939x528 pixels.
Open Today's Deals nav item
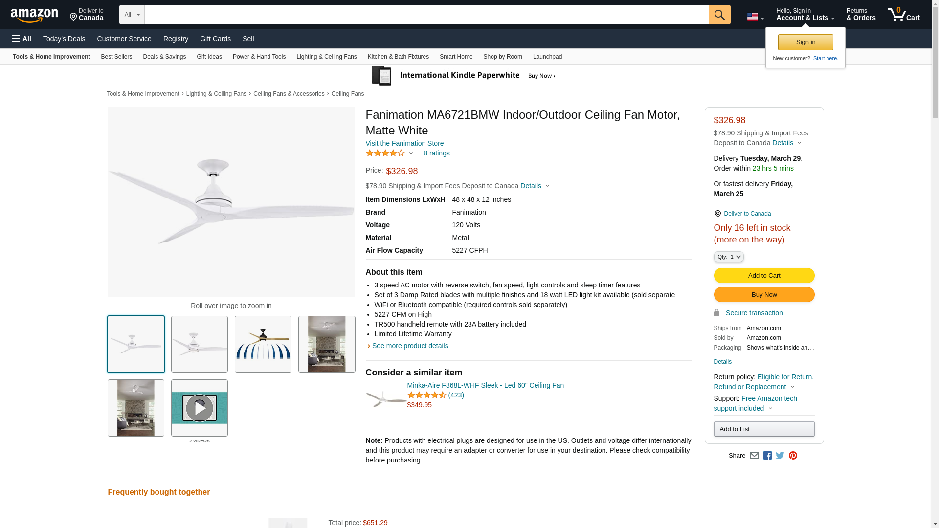(64, 39)
